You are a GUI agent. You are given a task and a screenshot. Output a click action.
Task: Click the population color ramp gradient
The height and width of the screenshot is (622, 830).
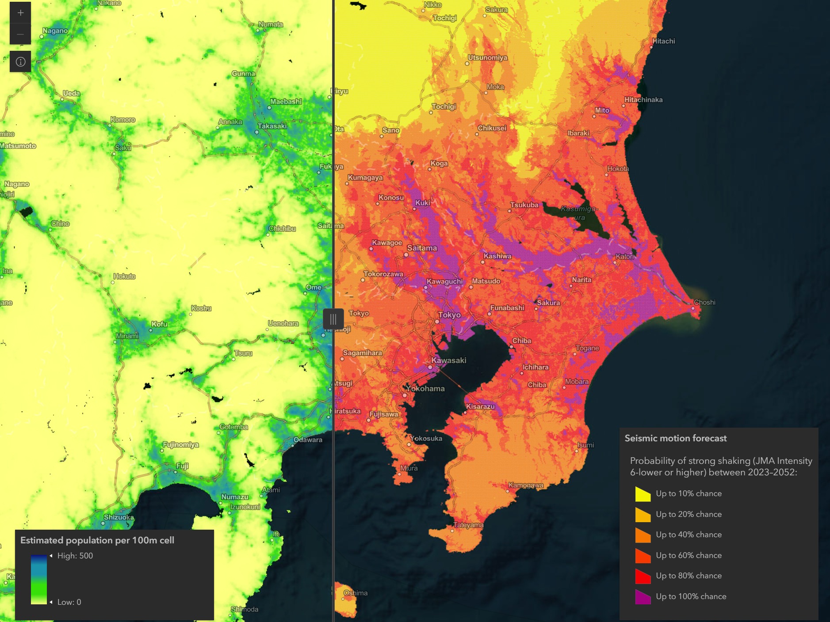tap(39, 579)
